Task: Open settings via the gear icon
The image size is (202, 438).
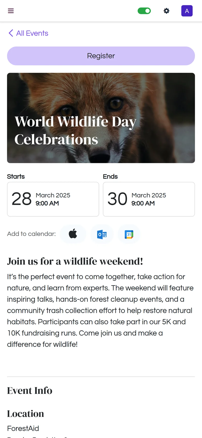Action: click(x=166, y=11)
